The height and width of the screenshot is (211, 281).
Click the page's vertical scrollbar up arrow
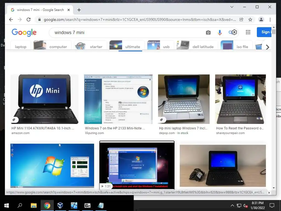[x=274, y=27]
